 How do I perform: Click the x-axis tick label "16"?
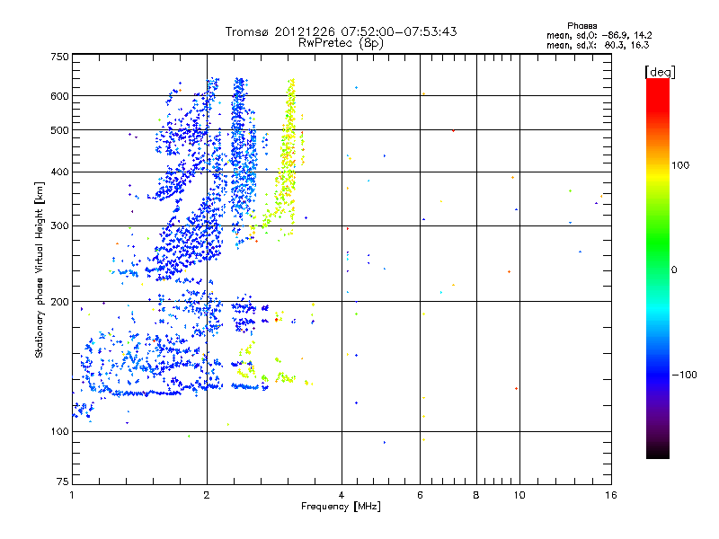[x=611, y=495]
